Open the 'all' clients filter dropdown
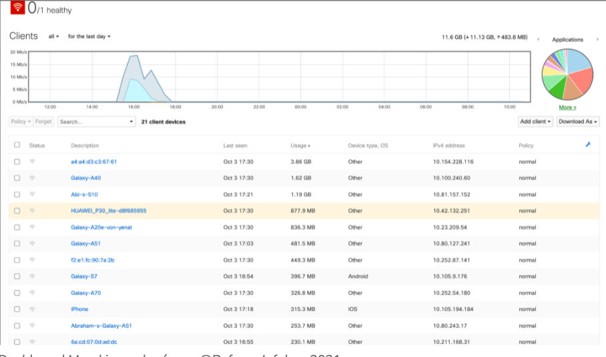The image size is (606, 357). click(53, 36)
